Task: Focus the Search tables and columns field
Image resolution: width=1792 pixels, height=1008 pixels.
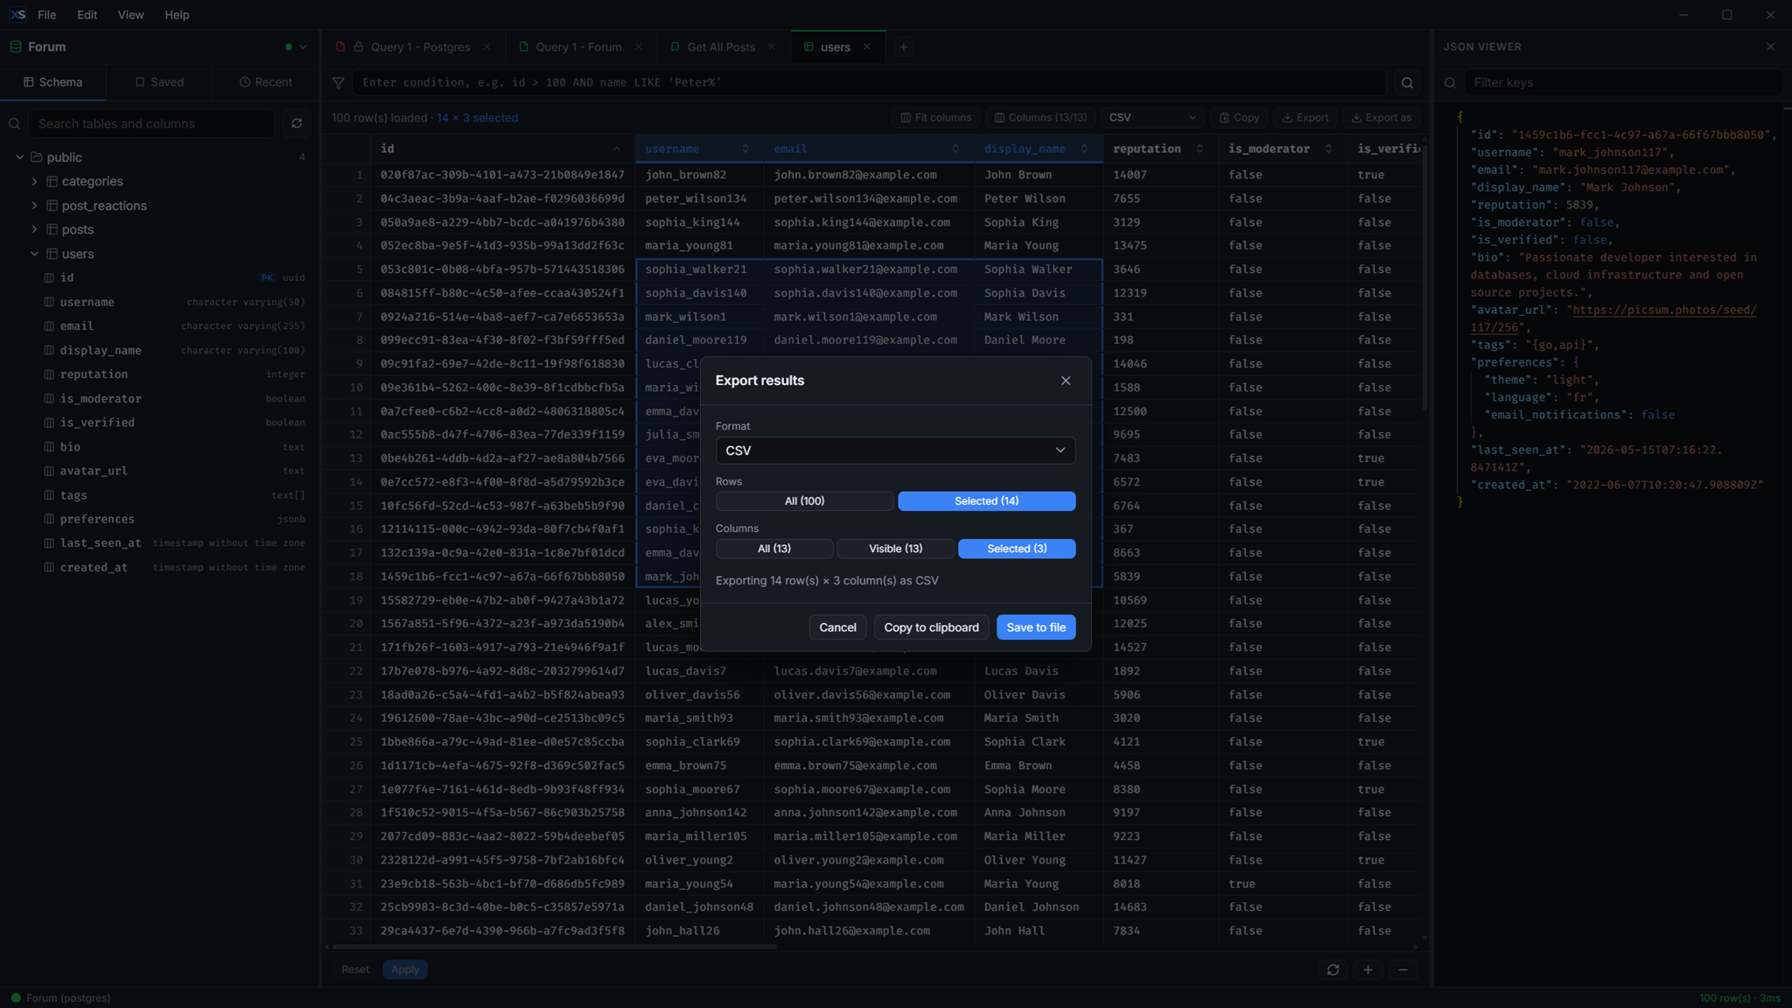Action: 151,124
